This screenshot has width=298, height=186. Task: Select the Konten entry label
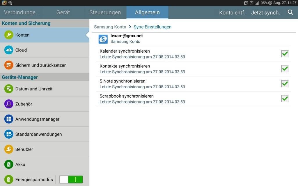click(22, 35)
